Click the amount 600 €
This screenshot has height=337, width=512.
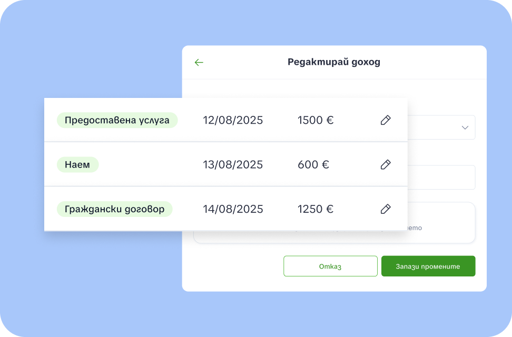coord(313,164)
